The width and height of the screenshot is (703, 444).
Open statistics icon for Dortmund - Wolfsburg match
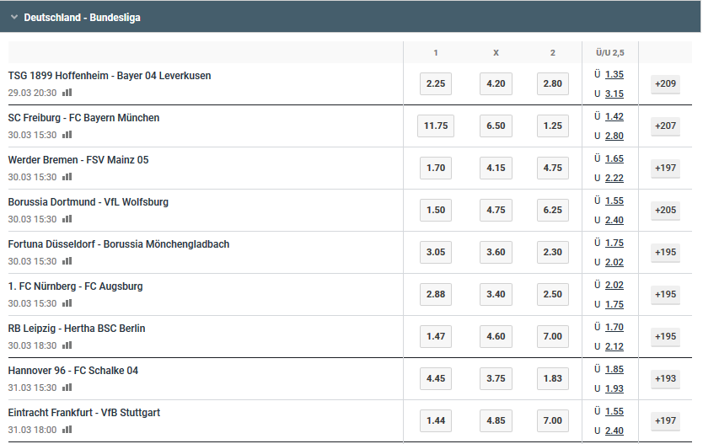(x=67, y=219)
